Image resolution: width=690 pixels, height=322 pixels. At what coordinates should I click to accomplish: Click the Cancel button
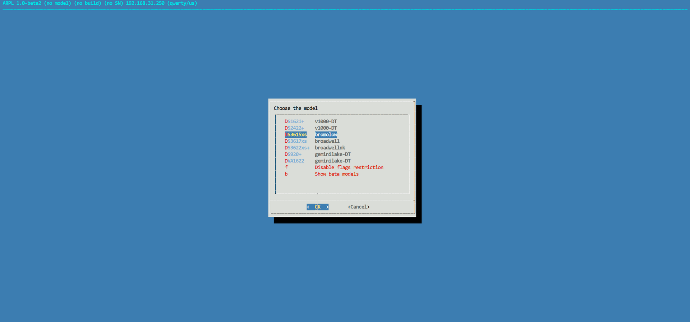tap(359, 207)
